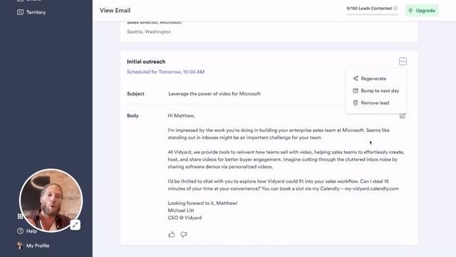Expand the video bubble with arrows icon
The width and height of the screenshot is (456, 257).
(x=76, y=225)
